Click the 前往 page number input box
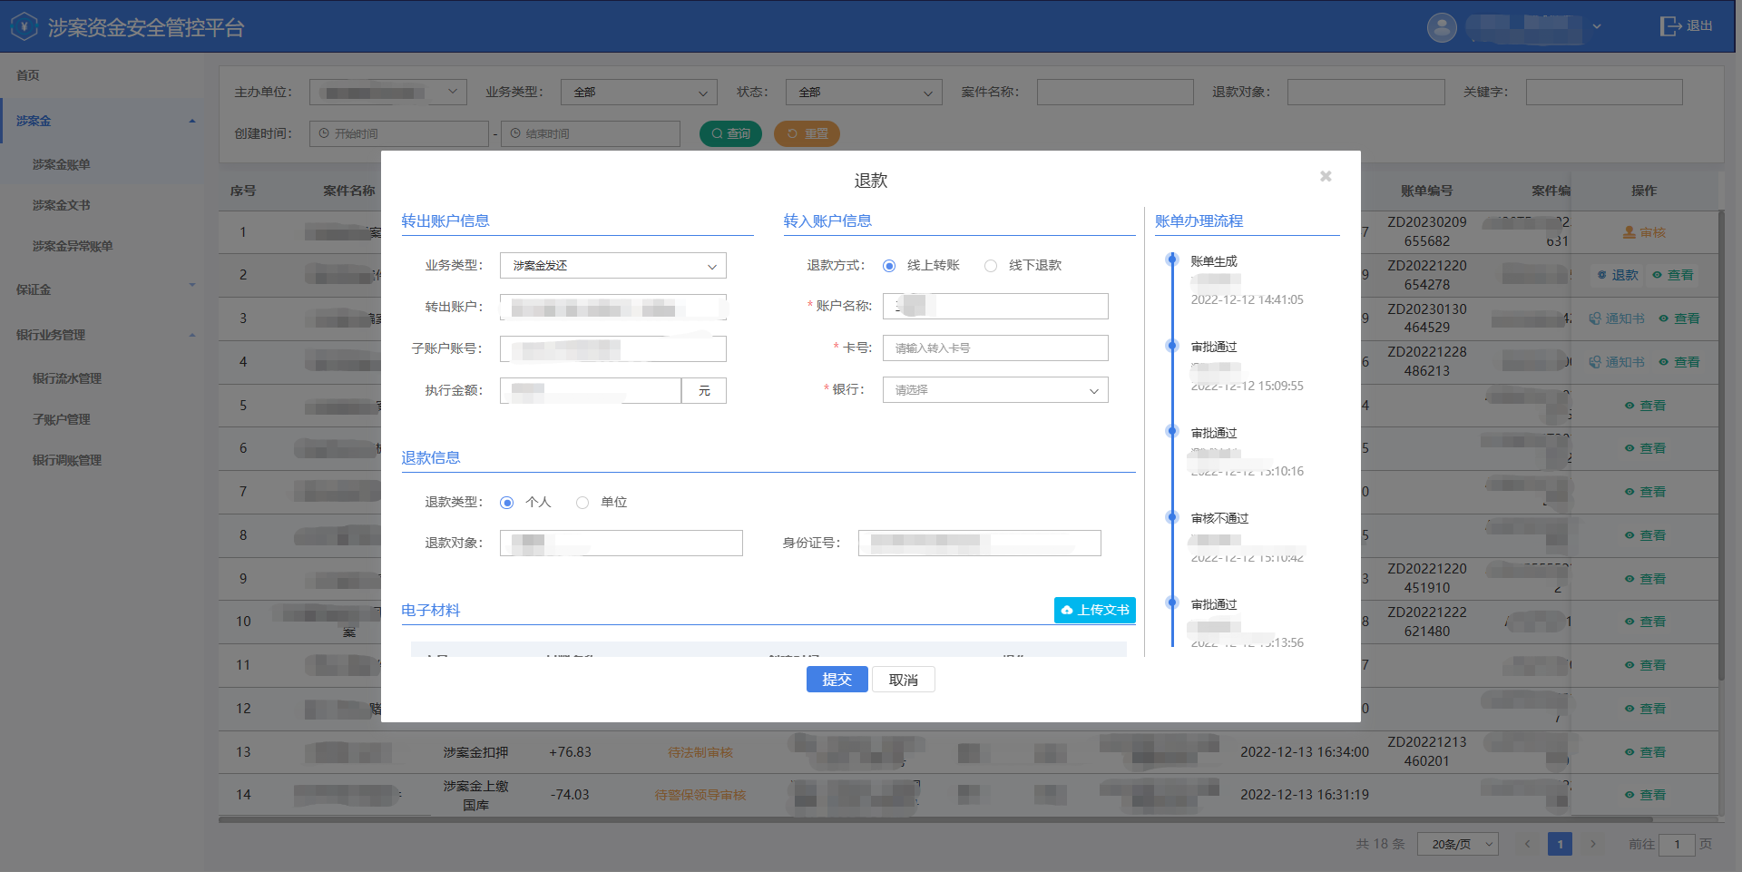 pyautogui.click(x=1678, y=844)
